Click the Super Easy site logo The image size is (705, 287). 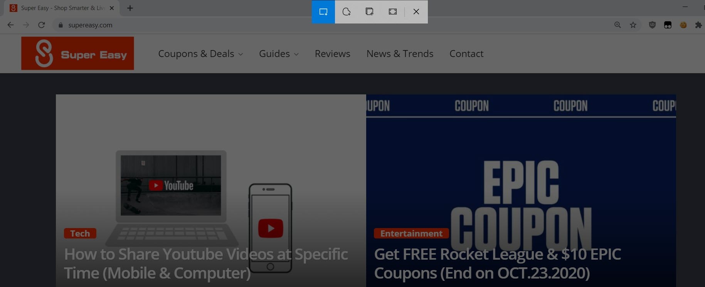tap(77, 53)
